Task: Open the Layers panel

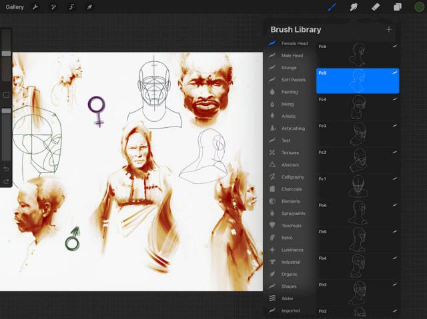Action: point(397,7)
